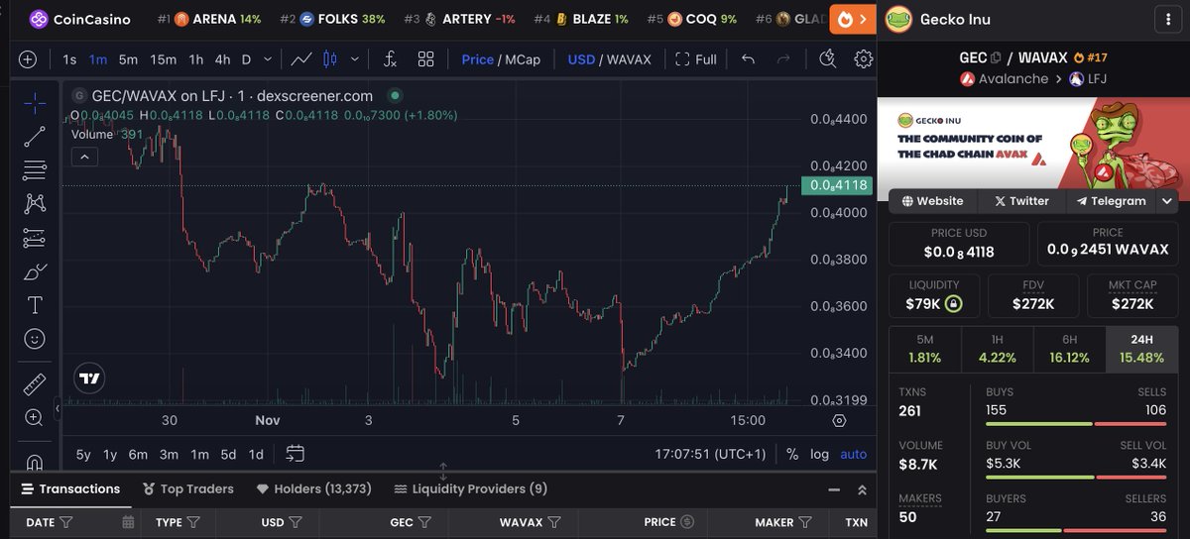Viewport: 1190px width, 539px height.
Task: Expand the chart style dropdown arrow
Action: click(x=355, y=59)
